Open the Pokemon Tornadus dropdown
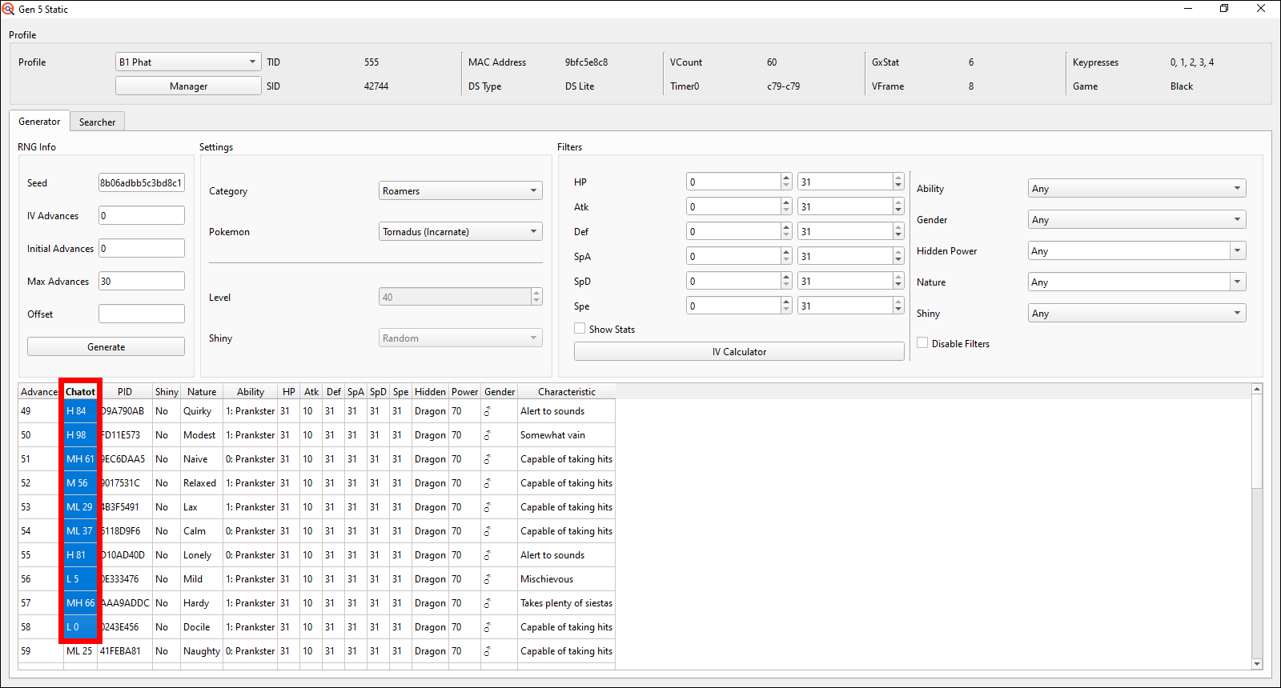This screenshot has height=688, width=1281. click(460, 232)
